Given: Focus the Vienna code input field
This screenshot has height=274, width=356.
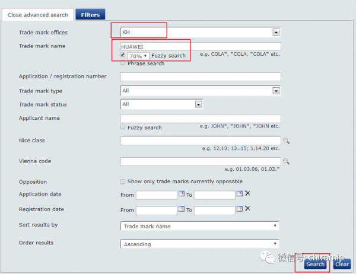Looking at the screenshot, I should [x=201, y=162].
